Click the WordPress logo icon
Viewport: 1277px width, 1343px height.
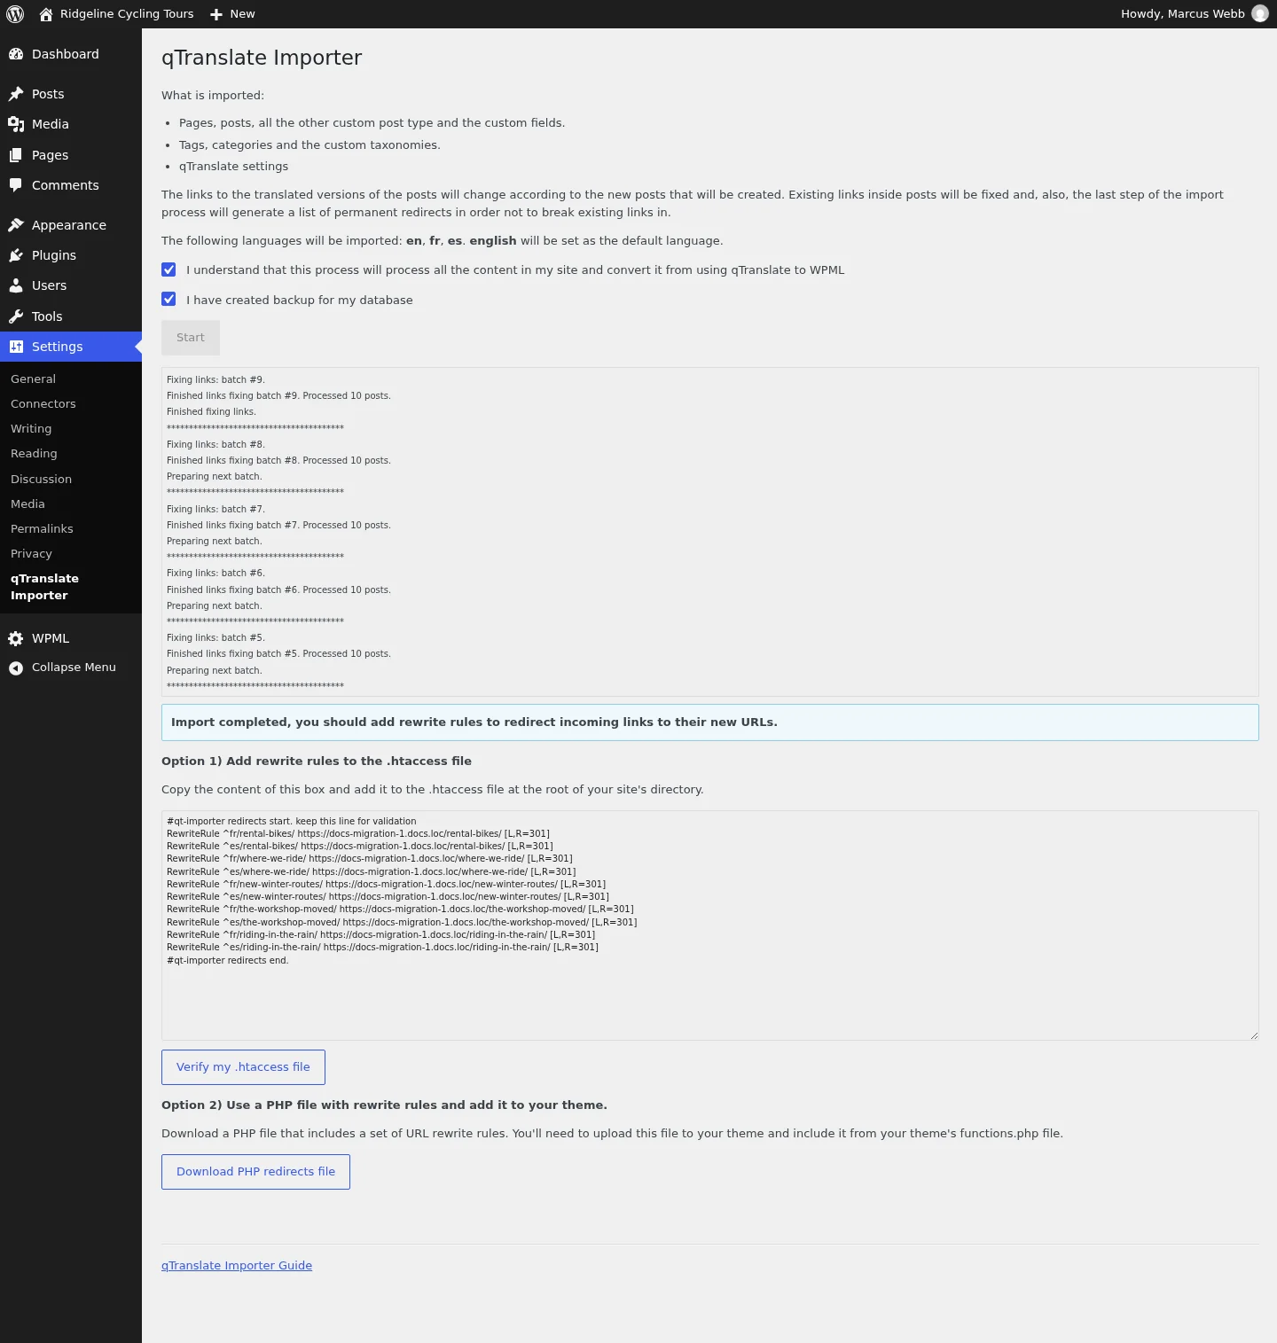pos(15,14)
